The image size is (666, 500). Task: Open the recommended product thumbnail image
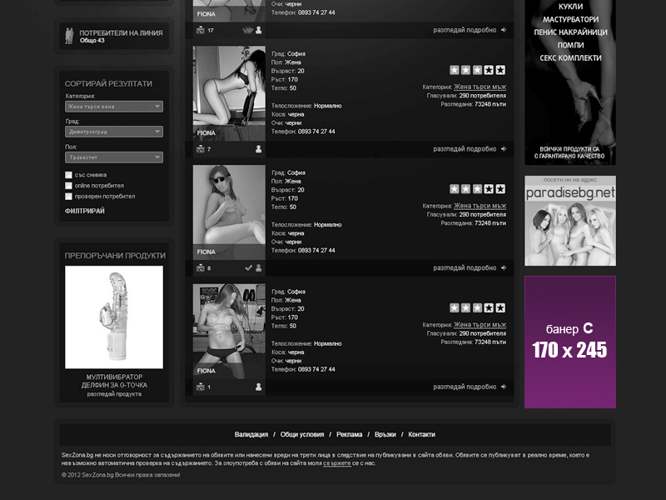click(114, 317)
